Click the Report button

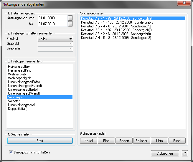[124, 141]
